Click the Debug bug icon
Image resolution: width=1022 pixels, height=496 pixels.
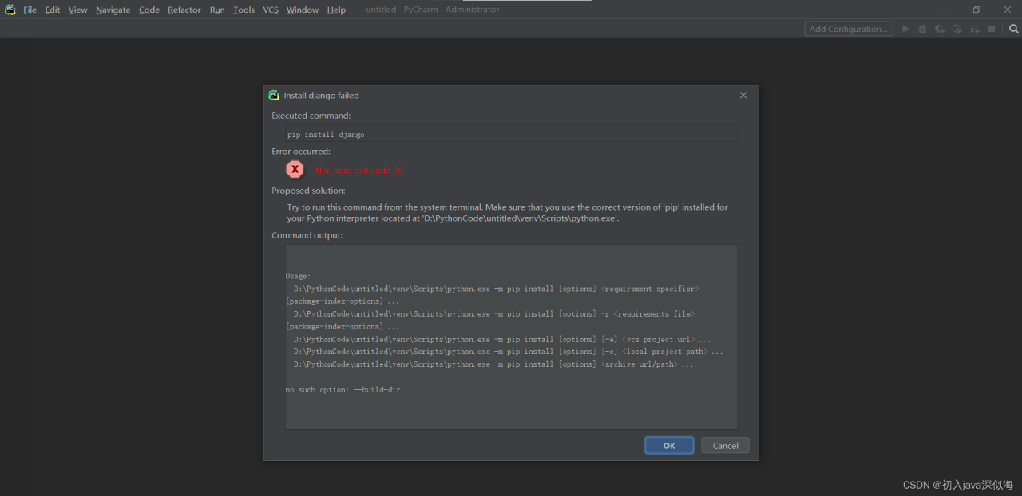922,29
